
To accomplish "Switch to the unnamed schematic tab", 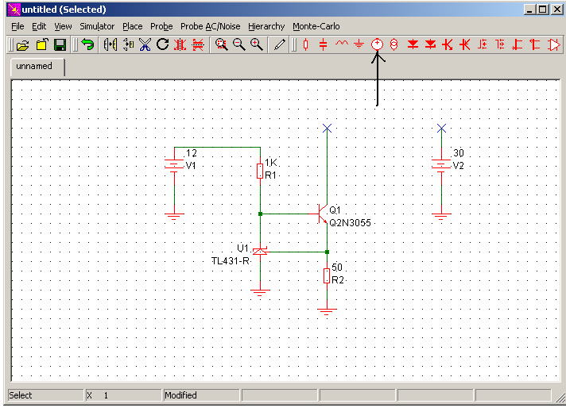I will click(37, 67).
